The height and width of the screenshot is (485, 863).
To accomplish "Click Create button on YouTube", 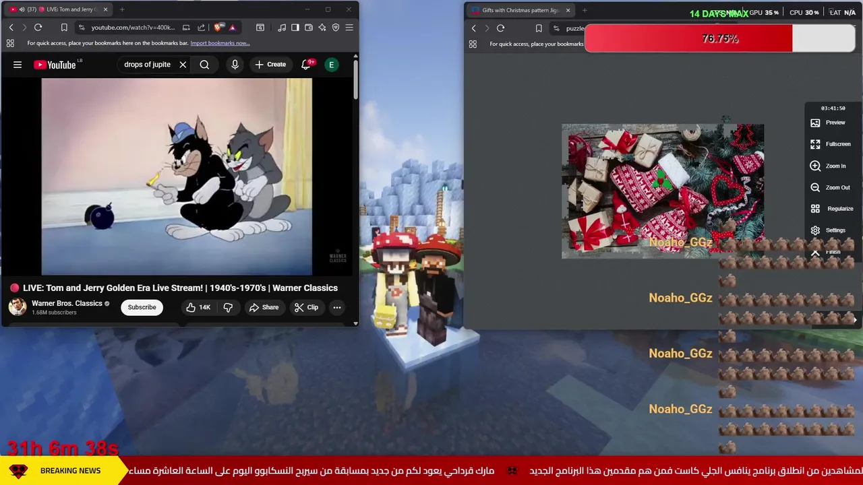I will (x=270, y=65).
